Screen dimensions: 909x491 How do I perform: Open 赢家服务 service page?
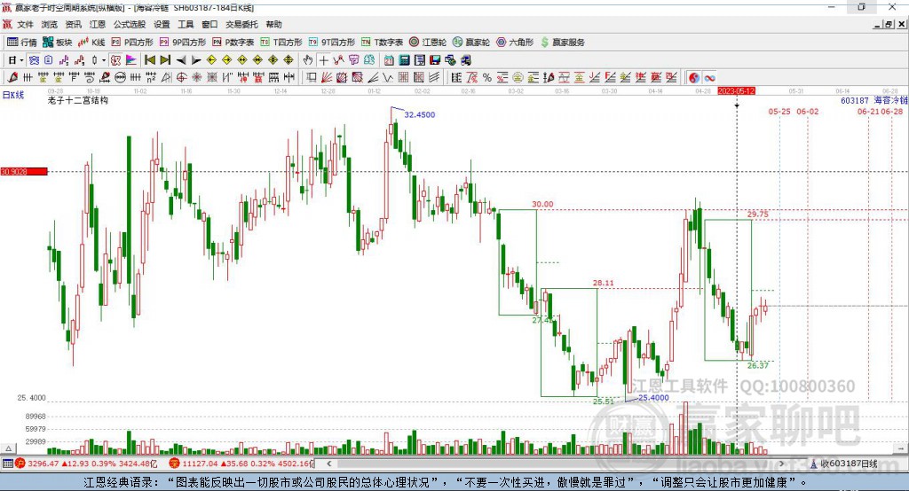[563, 42]
